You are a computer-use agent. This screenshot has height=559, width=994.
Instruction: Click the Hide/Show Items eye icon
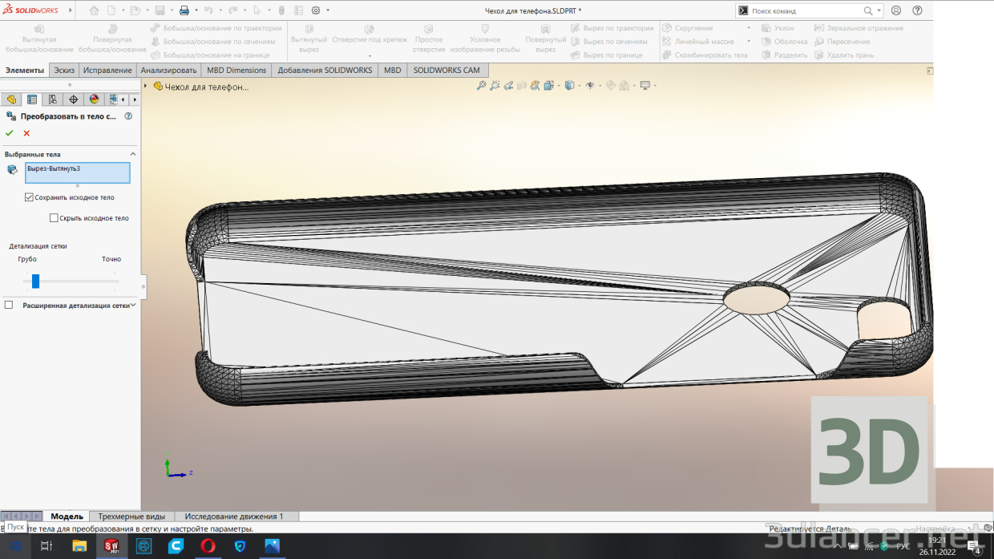[x=590, y=85]
